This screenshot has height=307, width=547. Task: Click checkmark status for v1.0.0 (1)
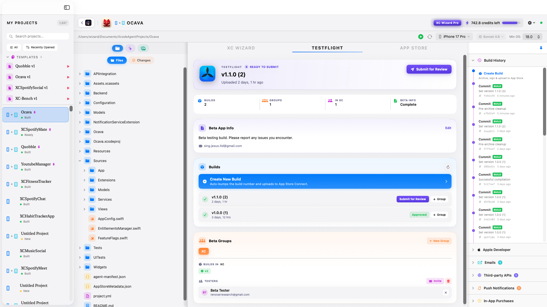pos(205,215)
